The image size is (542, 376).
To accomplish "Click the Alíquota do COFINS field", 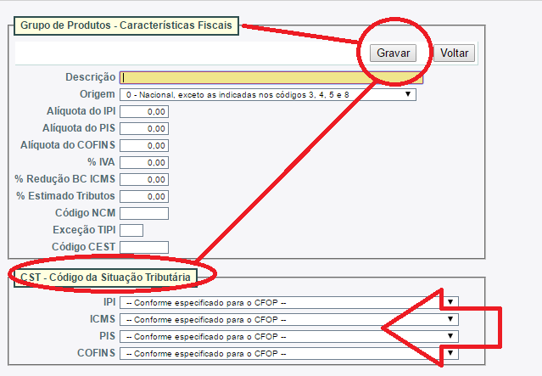I will (144, 145).
